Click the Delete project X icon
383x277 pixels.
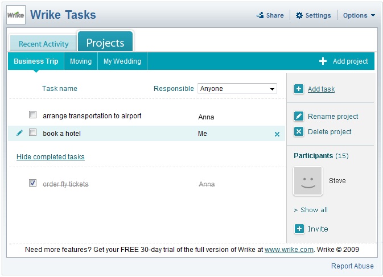pyautogui.click(x=299, y=131)
